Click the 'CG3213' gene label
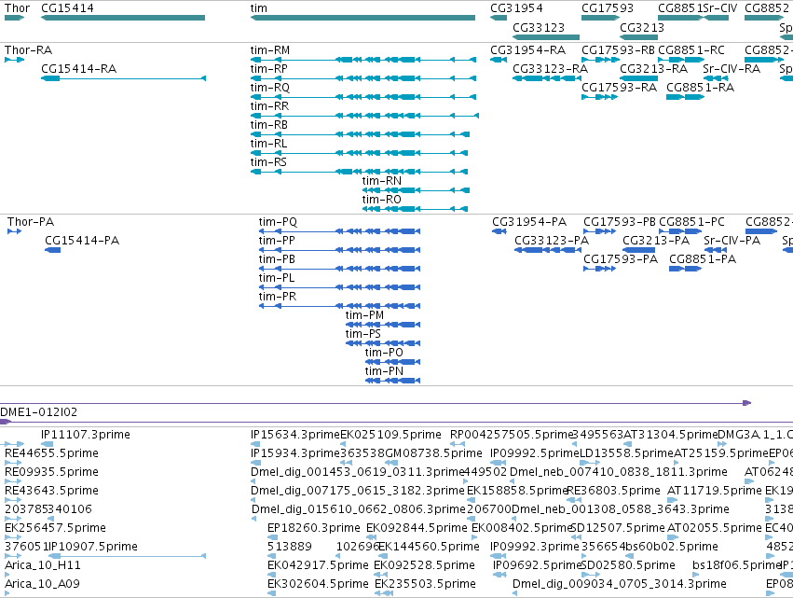 (642, 27)
